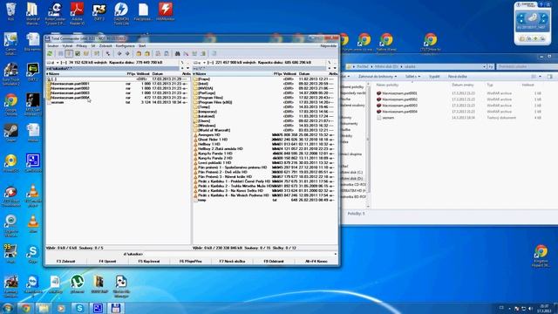
Task: Click F5 Kopírovat button
Action: click(x=149, y=262)
